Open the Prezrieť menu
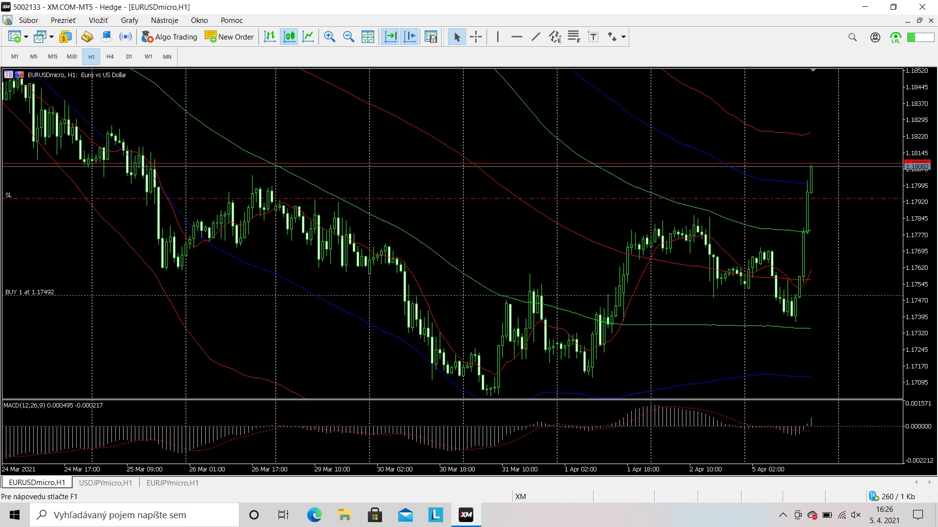The height and width of the screenshot is (527, 938). tap(63, 20)
